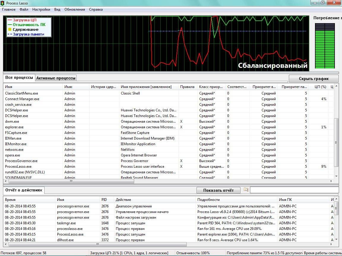Select the explorer.exe process row
This screenshot has height=256, width=342.
168,127
